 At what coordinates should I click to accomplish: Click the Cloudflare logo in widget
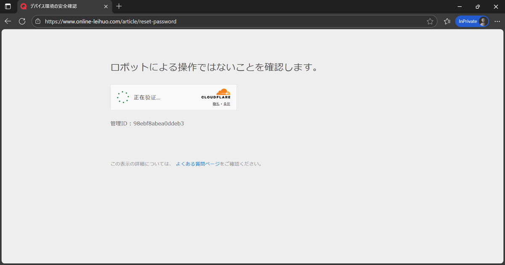(216, 94)
